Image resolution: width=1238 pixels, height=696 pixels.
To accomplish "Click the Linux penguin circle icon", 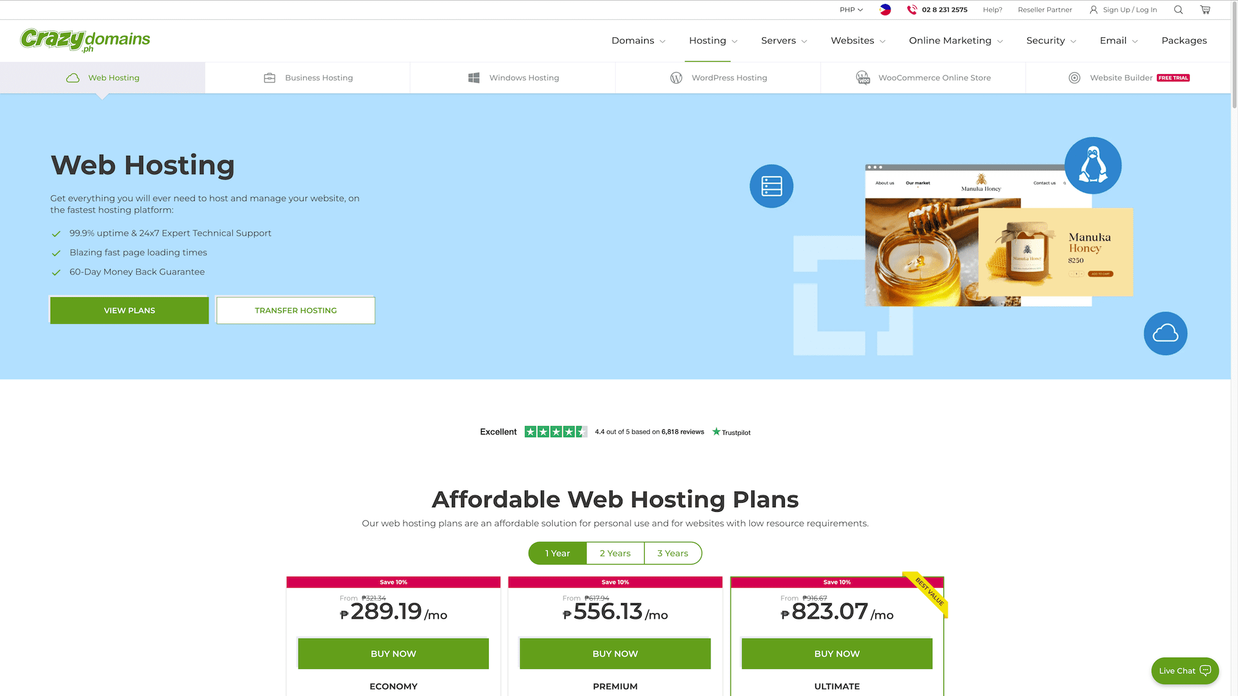I will pos(1093,166).
